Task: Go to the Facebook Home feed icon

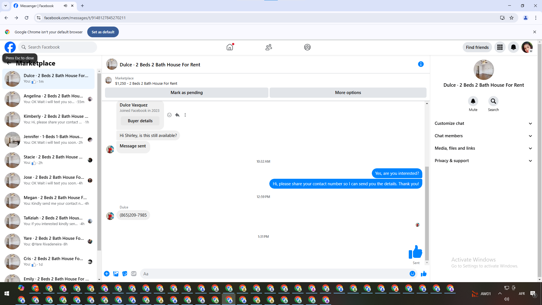Action: point(230,47)
